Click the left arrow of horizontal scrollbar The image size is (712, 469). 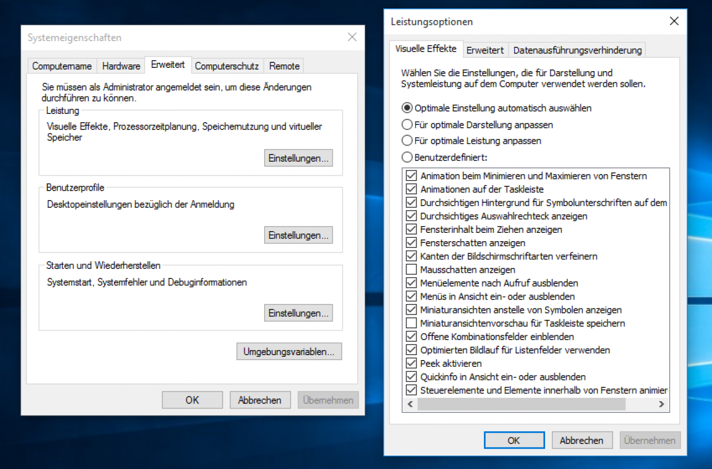coord(409,404)
